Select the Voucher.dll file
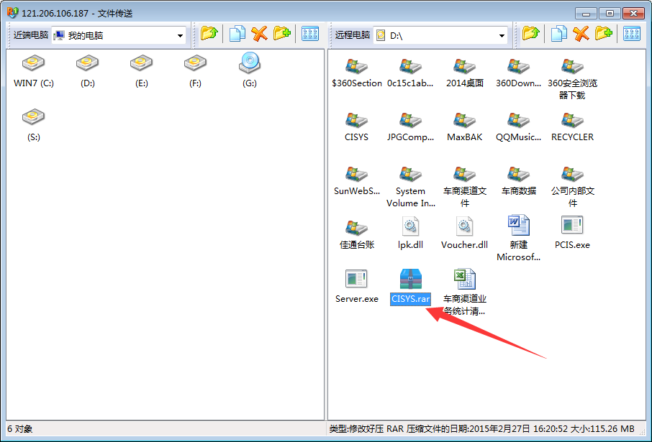Screen dimensions: 652x442 pos(464,233)
